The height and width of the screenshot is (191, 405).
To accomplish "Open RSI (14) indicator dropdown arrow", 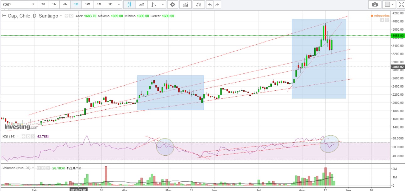I will tap(18, 136).
